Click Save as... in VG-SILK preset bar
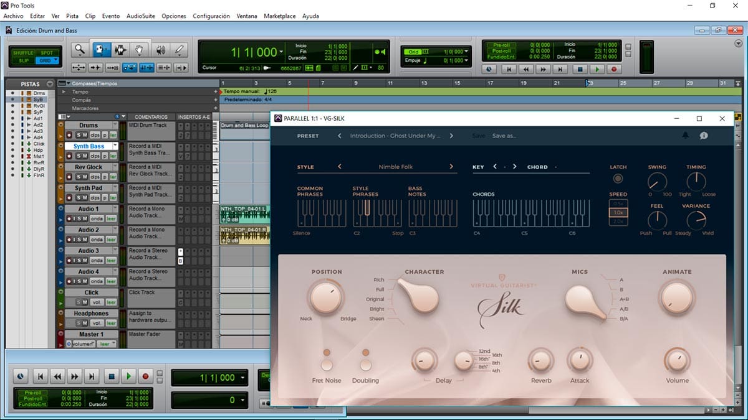Viewport: 748px width, 420px height. pos(504,136)
